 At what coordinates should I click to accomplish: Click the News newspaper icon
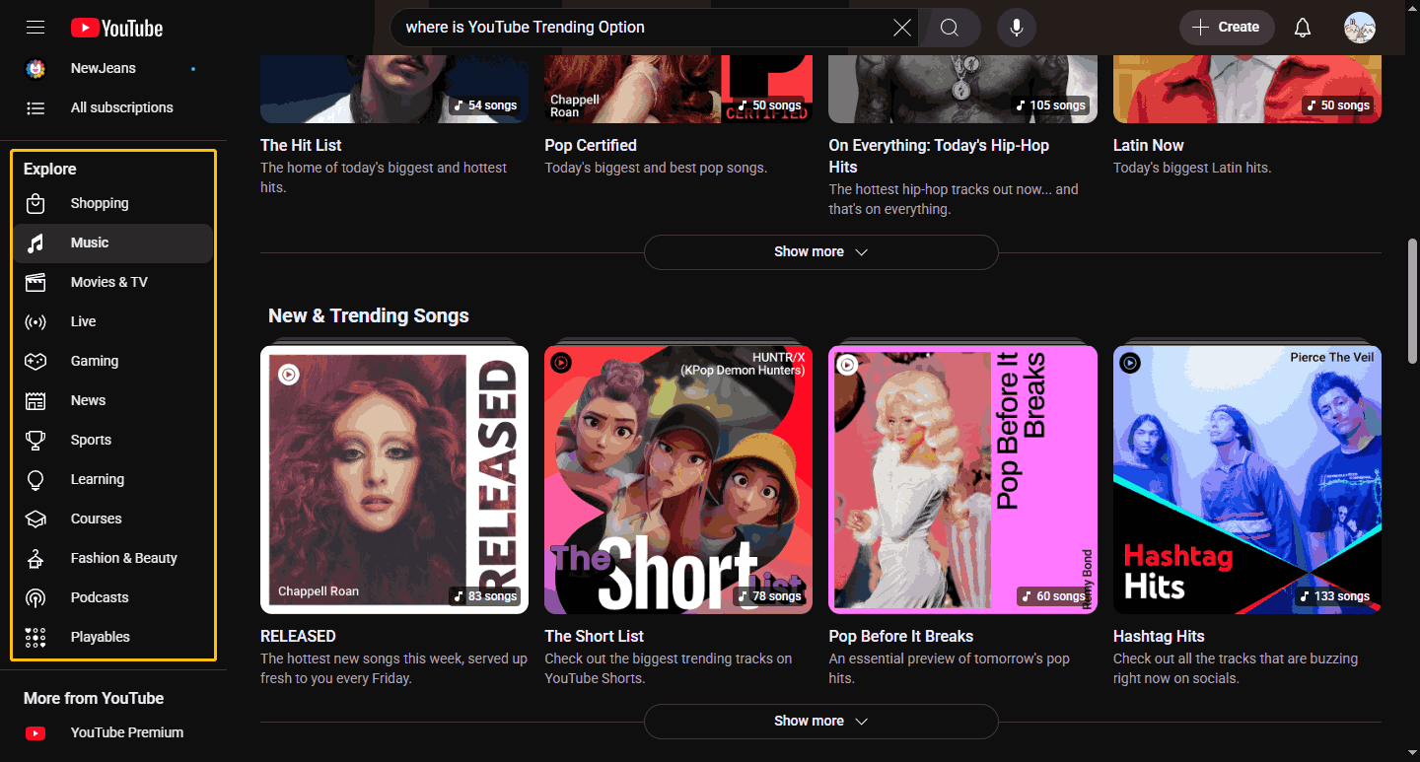[35, 400]
